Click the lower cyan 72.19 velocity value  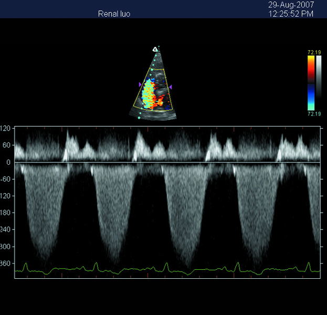click(315, 113)
